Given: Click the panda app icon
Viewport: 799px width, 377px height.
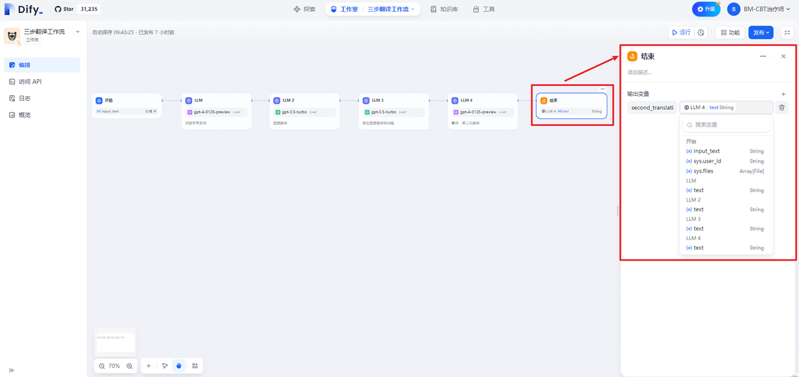Looking at the screenshot, I should click(x=12, y=36).
